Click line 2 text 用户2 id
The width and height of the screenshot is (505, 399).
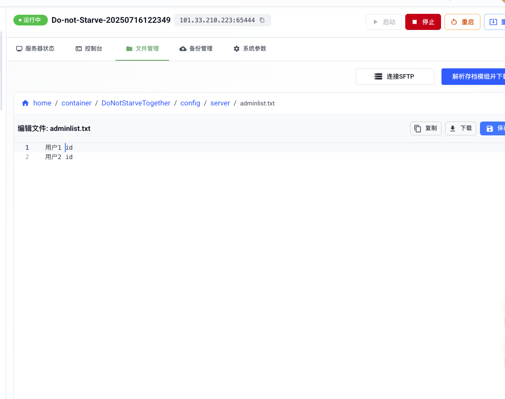click(59, 157)
